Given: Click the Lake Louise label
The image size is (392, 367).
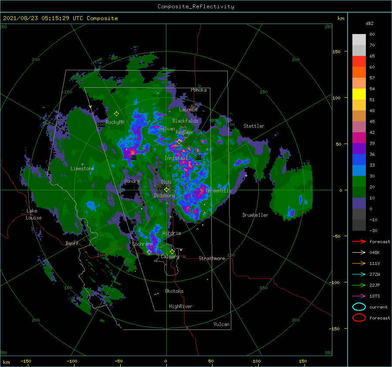Looking at the screenshot, I should click(x=34, y=214).
